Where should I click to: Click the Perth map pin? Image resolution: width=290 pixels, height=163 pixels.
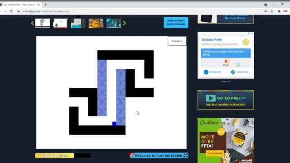(226, 61)
